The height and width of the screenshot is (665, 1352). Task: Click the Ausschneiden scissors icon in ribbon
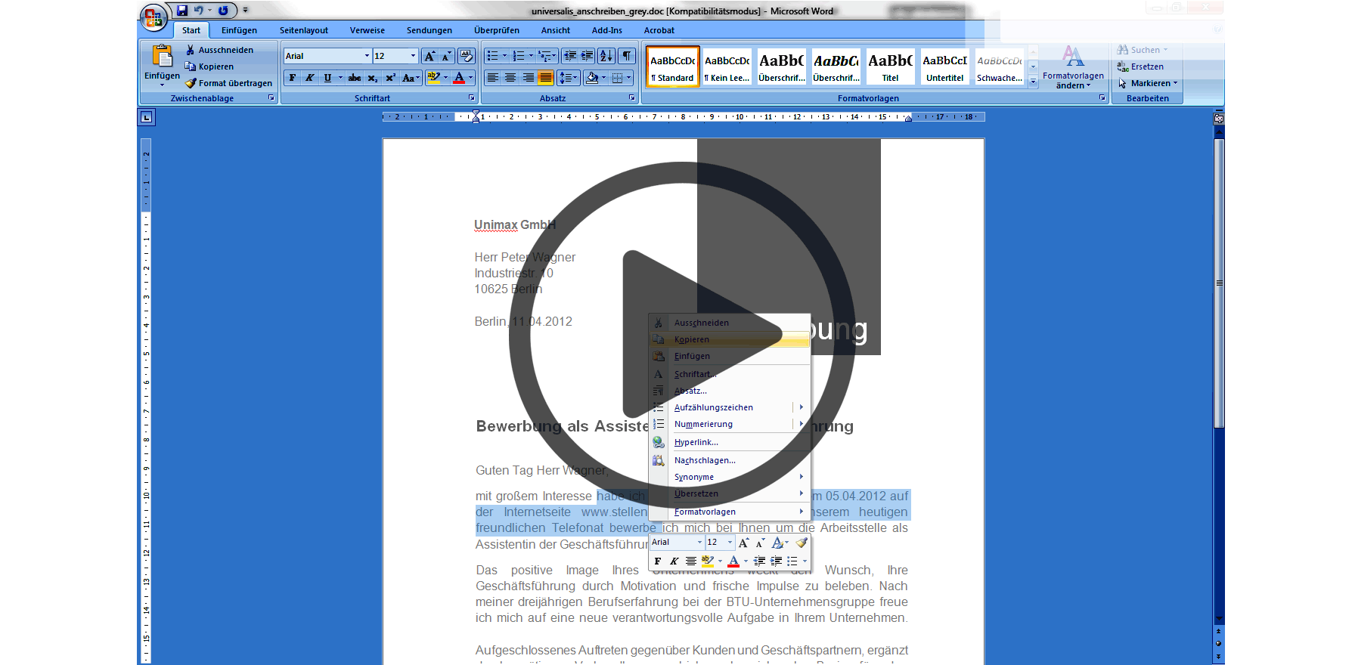tap(191, 50)
